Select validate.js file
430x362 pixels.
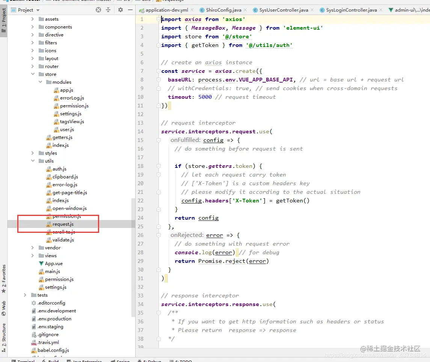point(63,240)
